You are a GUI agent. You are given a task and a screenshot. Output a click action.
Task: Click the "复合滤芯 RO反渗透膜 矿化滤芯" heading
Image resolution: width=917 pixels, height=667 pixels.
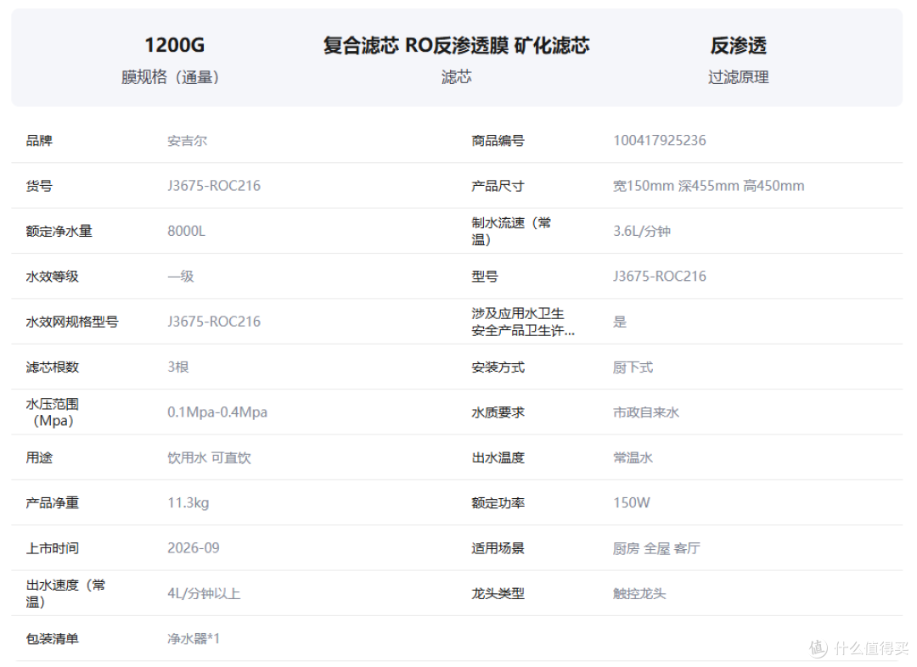[x=456, y=45]
